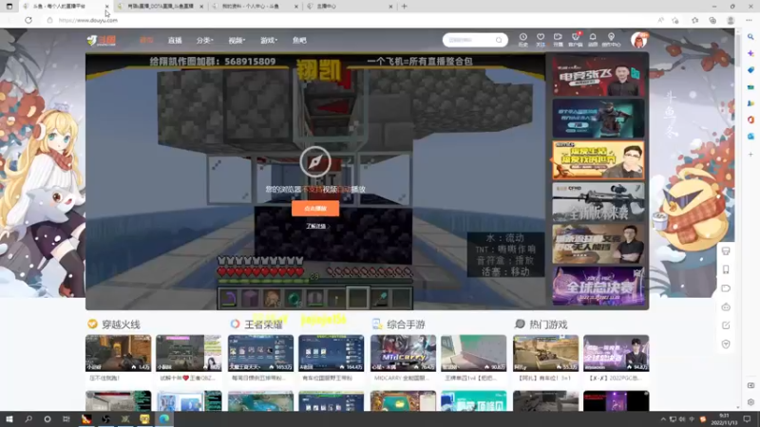The width and height of the screenshot is (760, 427).
Task: Open the Edge settings and more menu
Action: (749, 20)
